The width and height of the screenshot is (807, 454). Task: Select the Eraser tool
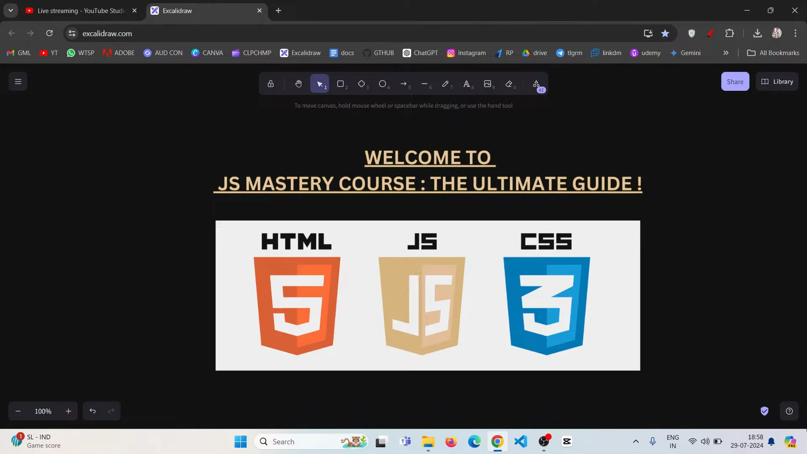pos(509,84)
